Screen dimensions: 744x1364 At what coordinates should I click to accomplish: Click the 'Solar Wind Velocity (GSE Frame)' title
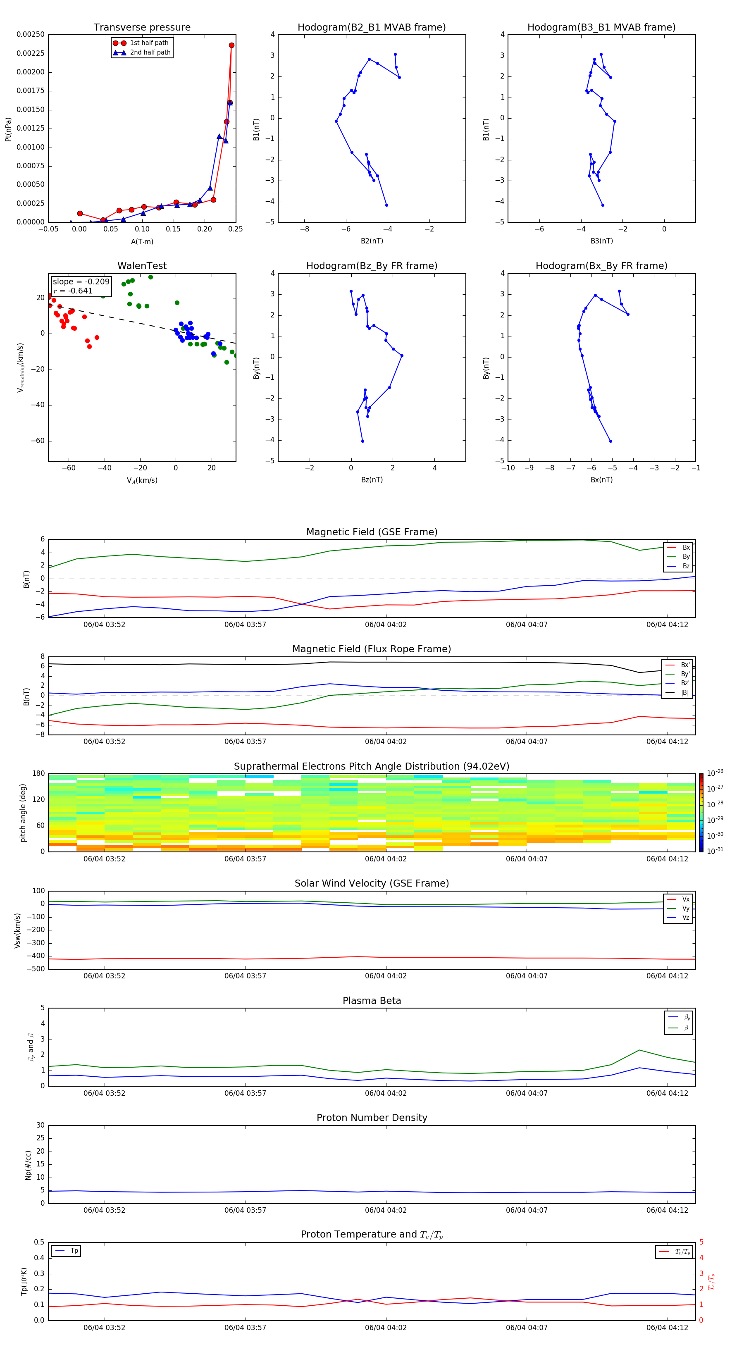(x=372, y=883)
